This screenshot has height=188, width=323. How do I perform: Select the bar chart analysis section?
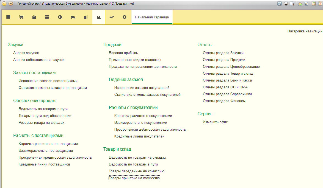pyautogui.click(x=99, y=17)
